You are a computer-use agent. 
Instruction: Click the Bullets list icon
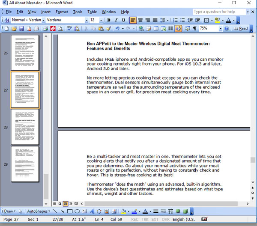click(x=182, y=20)
